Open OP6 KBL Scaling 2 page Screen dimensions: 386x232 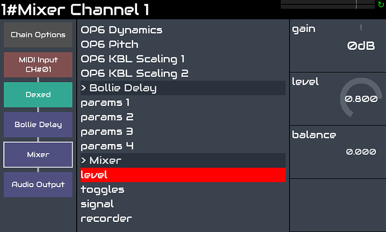point(183,73)
